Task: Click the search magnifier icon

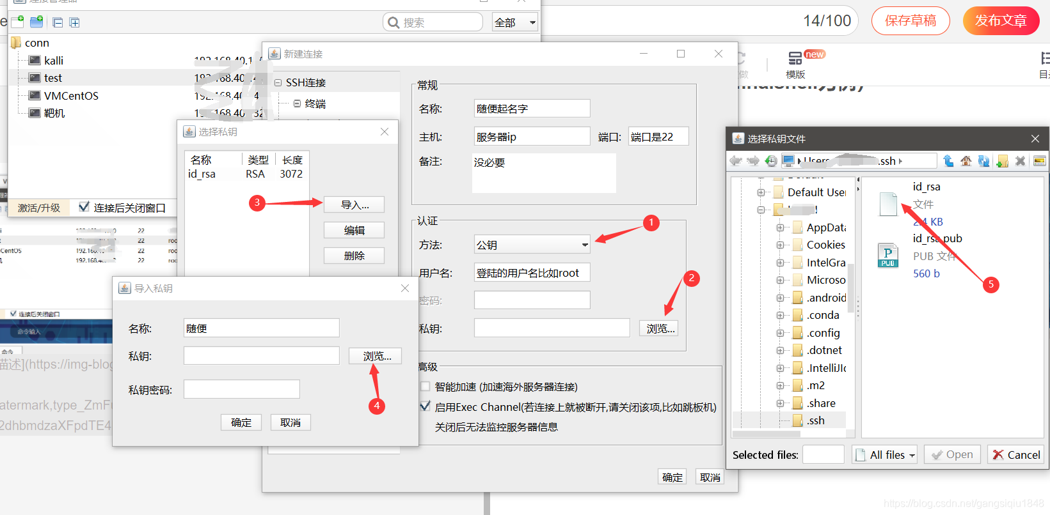Action: pyautogui.click(x=394, y=22)
